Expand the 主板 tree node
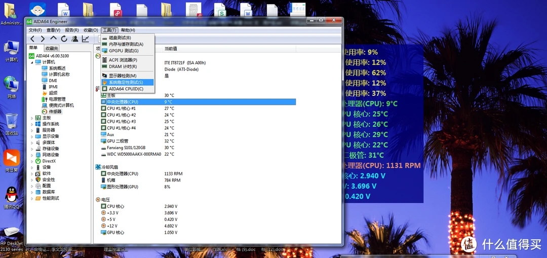This screenshot has width=547, height=258. [x=32, y=118]
